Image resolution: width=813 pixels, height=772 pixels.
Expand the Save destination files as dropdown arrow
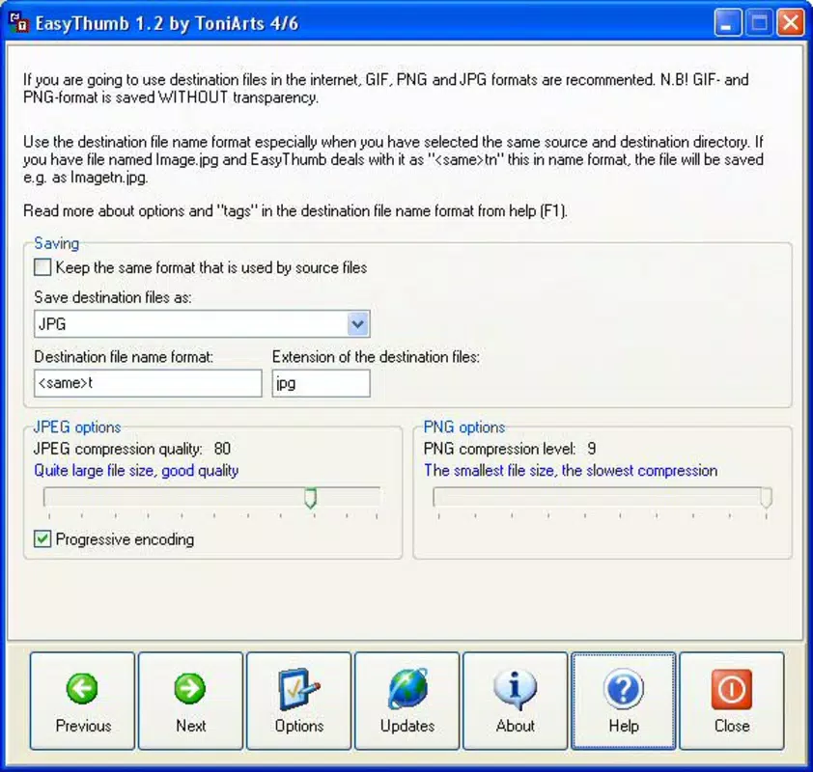pos(358,324)
